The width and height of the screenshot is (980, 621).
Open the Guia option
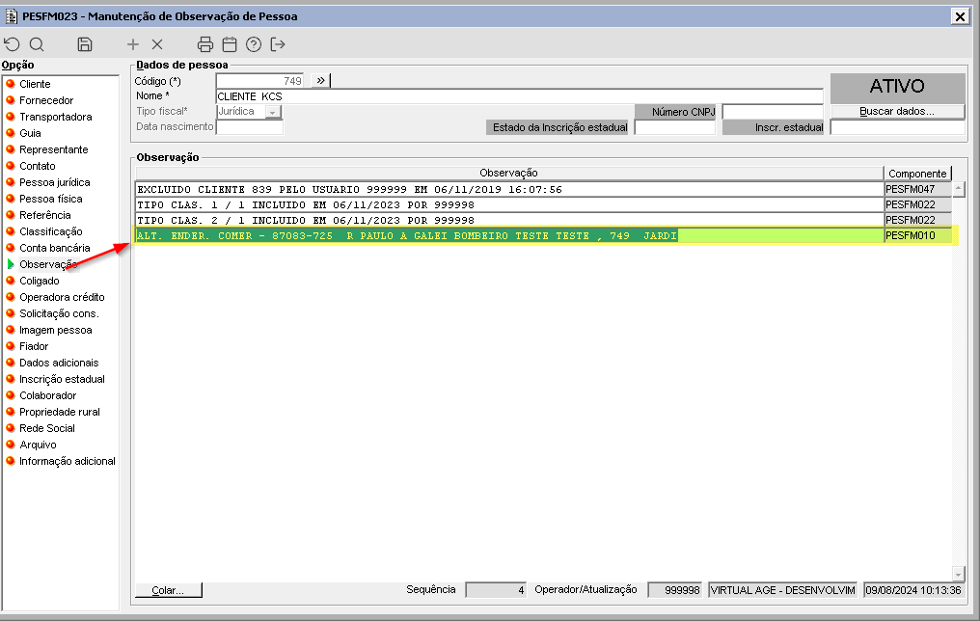(30, 133)
